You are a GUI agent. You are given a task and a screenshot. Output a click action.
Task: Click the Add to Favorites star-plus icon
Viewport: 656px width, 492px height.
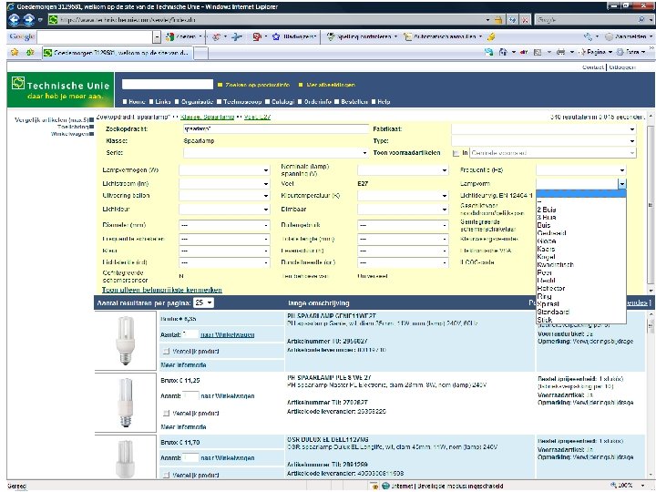point(30,52)
